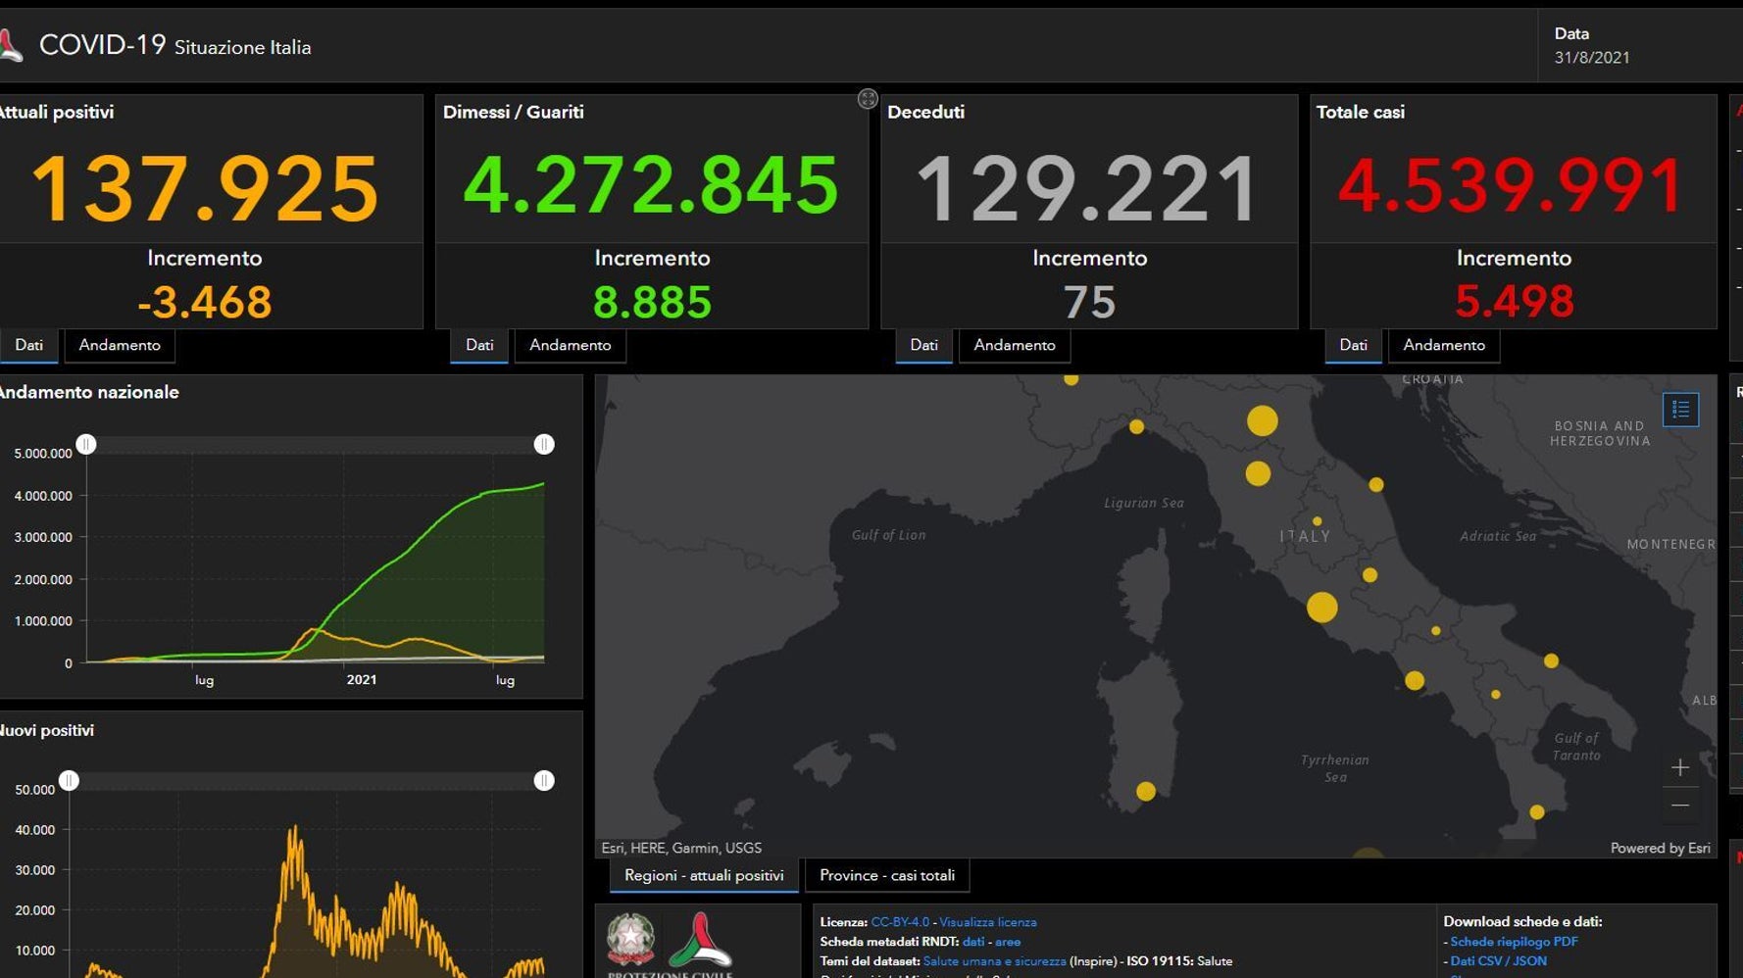Switch Totale casi to Andamento view
This screenshot has height=978, width=1743.
click(x=1443, y=345)
